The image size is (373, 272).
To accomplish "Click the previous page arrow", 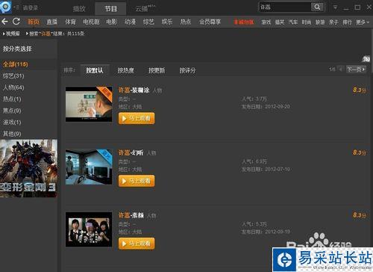I will coord(341,69).
